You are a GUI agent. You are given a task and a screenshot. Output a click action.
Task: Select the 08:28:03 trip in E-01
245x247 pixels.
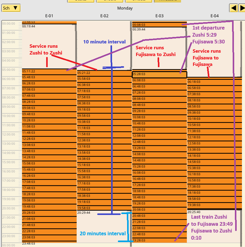click(49, 102)
